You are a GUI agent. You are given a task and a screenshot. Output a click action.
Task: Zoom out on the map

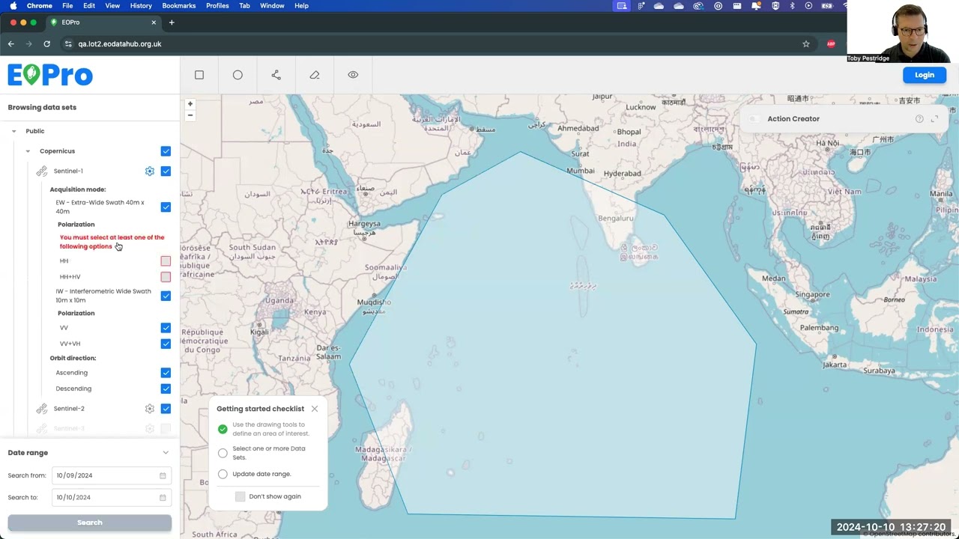[190, 115]
